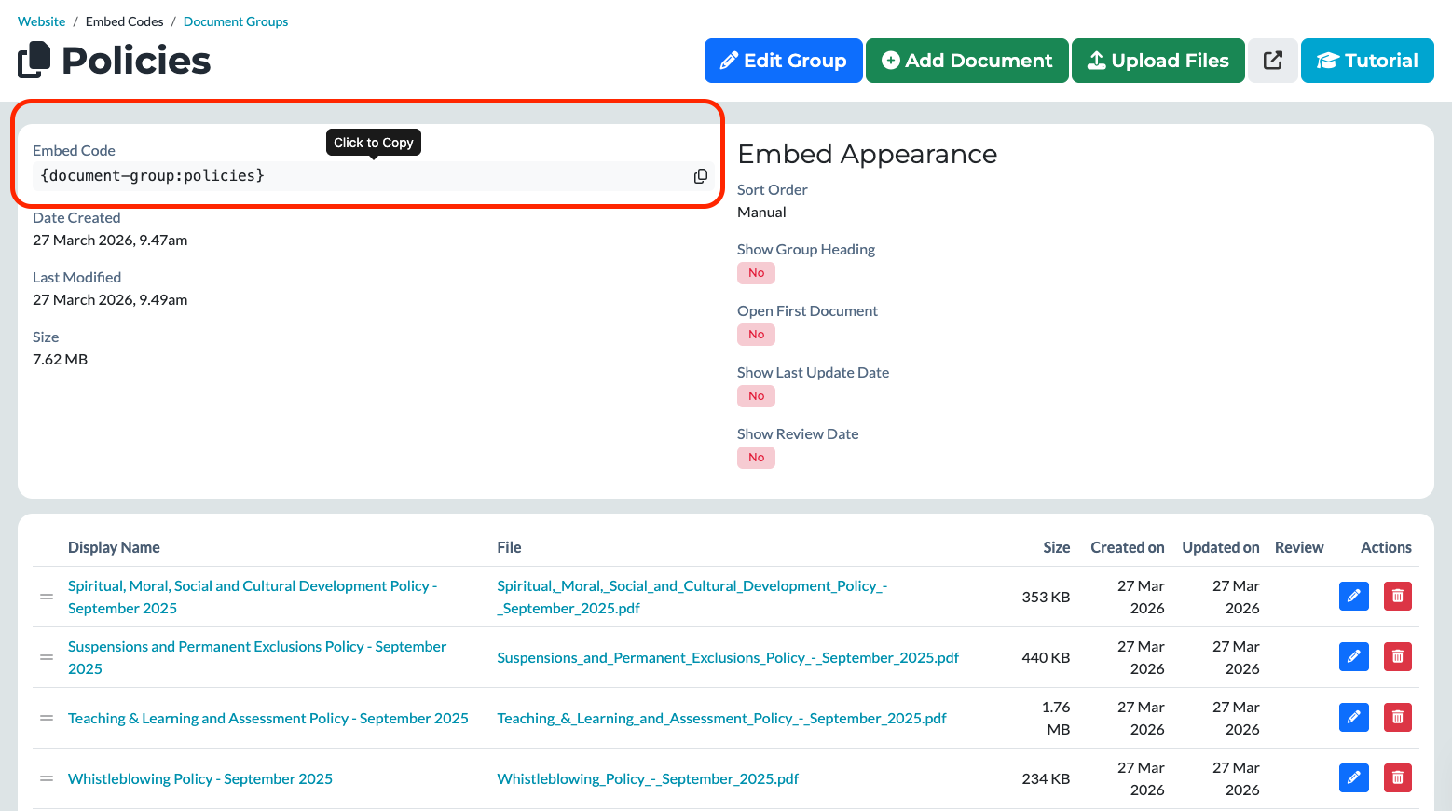Delete the Suspensions and Permanent Exclusions document

coord(1397,656)
